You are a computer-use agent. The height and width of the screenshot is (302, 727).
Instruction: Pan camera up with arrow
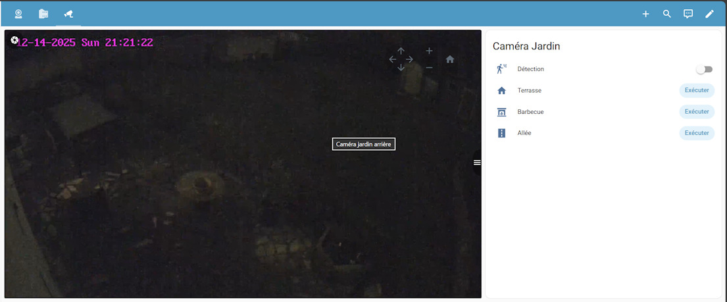click(401, 51)
